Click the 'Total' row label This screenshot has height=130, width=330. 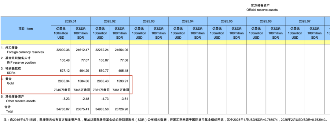[10, 111]
